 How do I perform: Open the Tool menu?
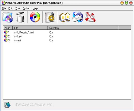tap(18, 8)
